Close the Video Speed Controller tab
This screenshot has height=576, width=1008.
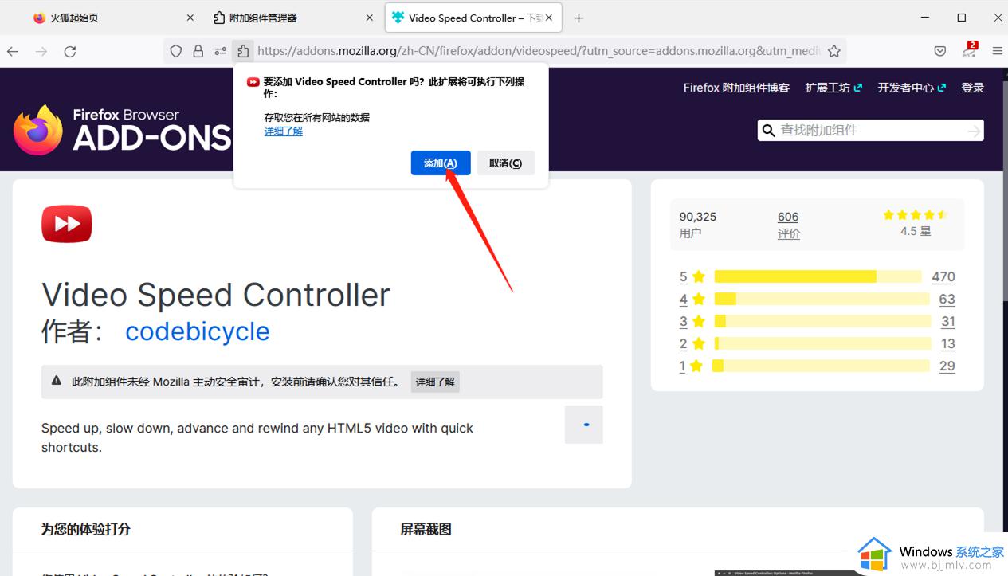[x=550, y=18]
